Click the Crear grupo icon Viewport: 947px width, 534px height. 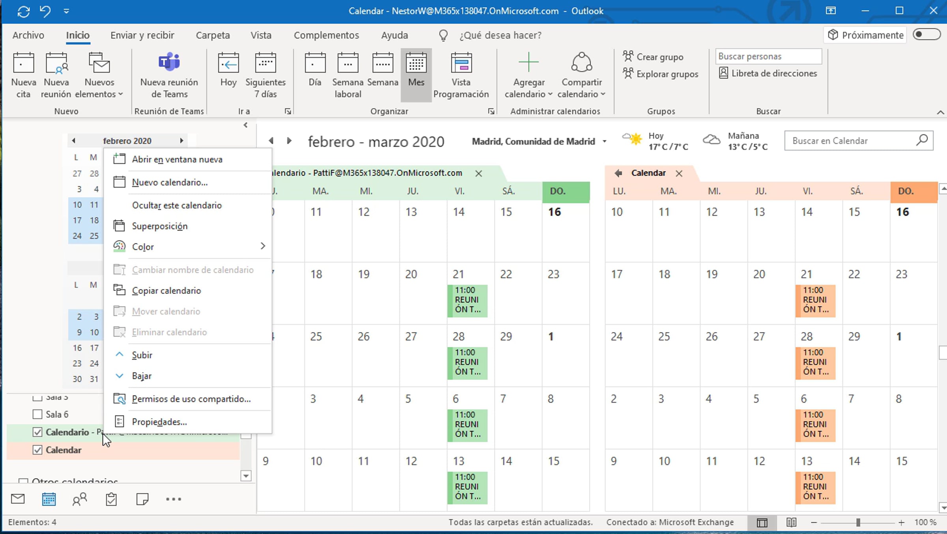tap(628, 56)
